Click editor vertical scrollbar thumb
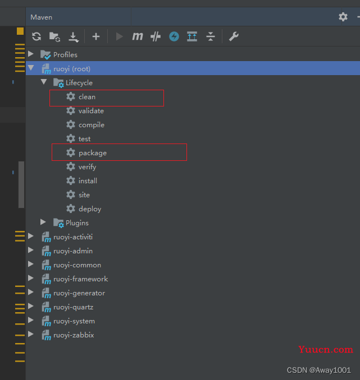Image resolution: width=360 pixels, height=380 pixels. click(x=21, y=184)
